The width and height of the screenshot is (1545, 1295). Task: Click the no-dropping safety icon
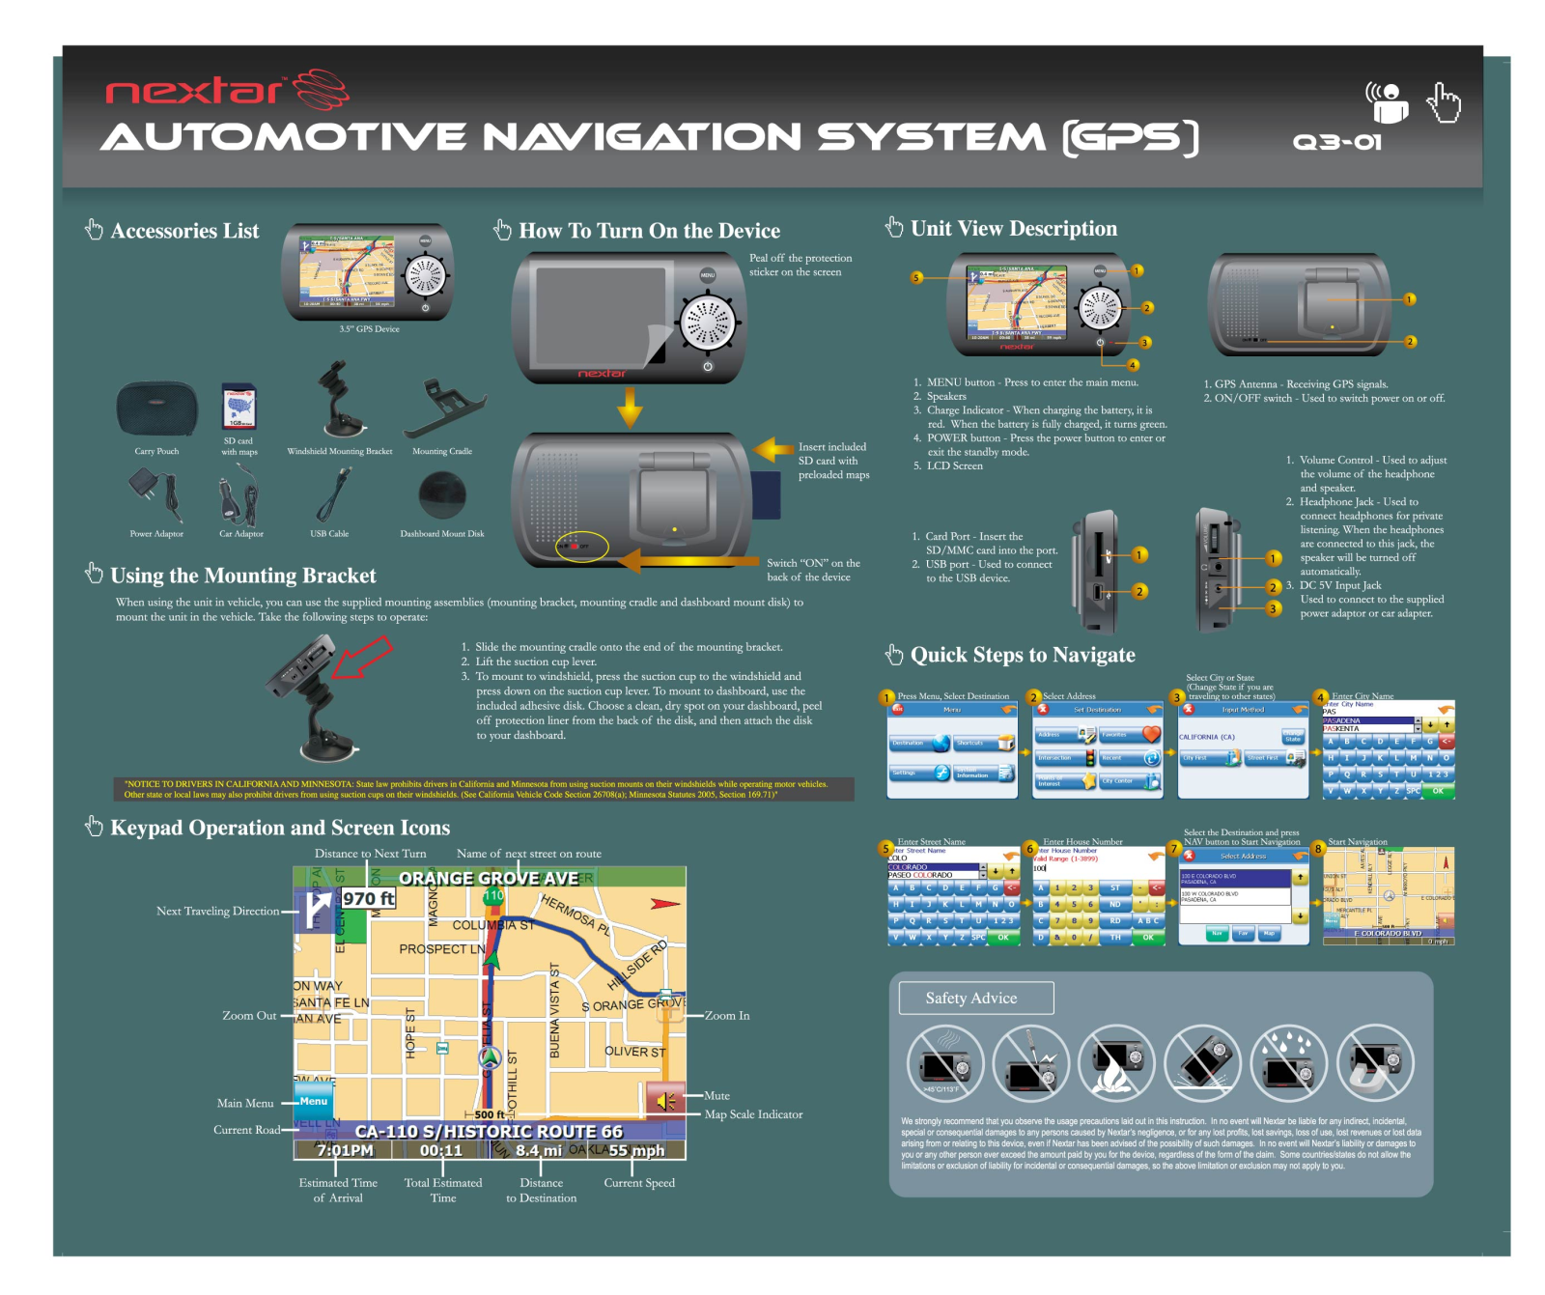[x=1203, y=1063]
